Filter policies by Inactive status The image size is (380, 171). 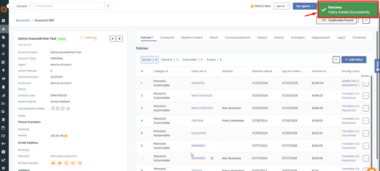click(170, 60)
